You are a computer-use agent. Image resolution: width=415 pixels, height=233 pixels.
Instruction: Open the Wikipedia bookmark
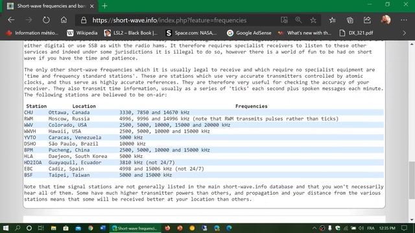[82, 33]
